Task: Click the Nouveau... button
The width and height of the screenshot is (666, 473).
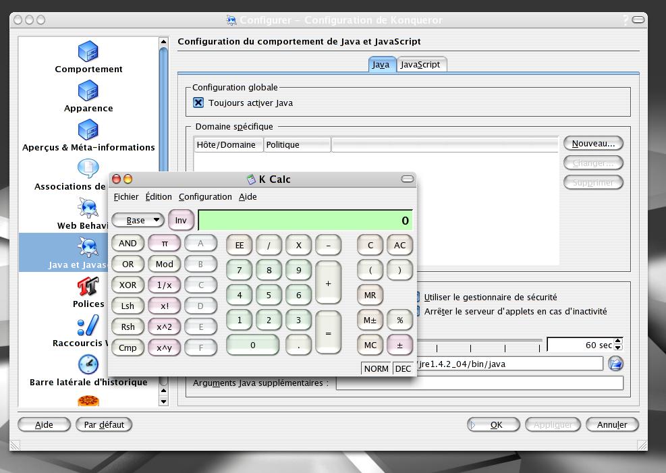Action: click(x=593, y=144)
